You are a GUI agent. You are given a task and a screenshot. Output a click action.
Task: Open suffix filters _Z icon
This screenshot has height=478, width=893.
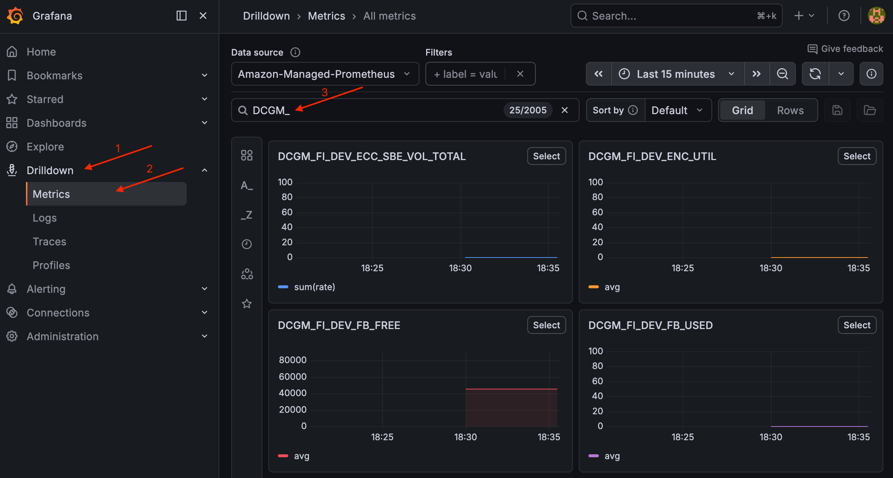coord(247,215)
